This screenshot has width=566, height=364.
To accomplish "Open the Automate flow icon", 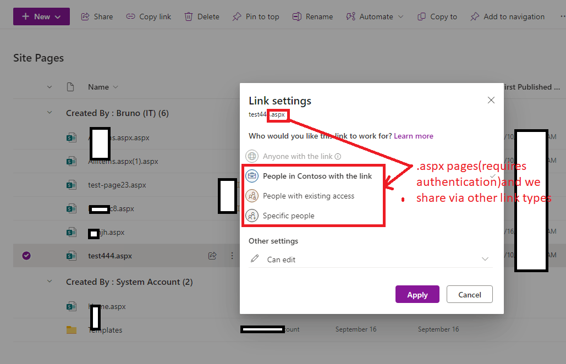I will [x=350, y=16].
